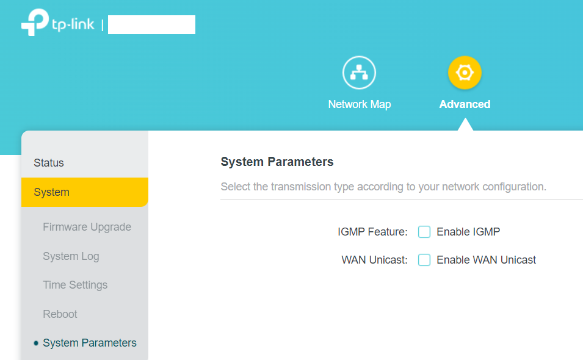Click the transmission type description text
Screen dimensions: 583x360
[x=383, y=187]
